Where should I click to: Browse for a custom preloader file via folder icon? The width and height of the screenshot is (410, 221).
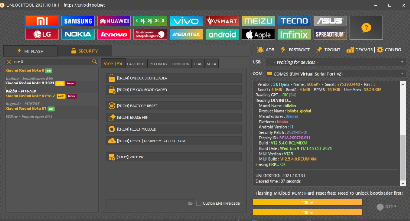190,203
